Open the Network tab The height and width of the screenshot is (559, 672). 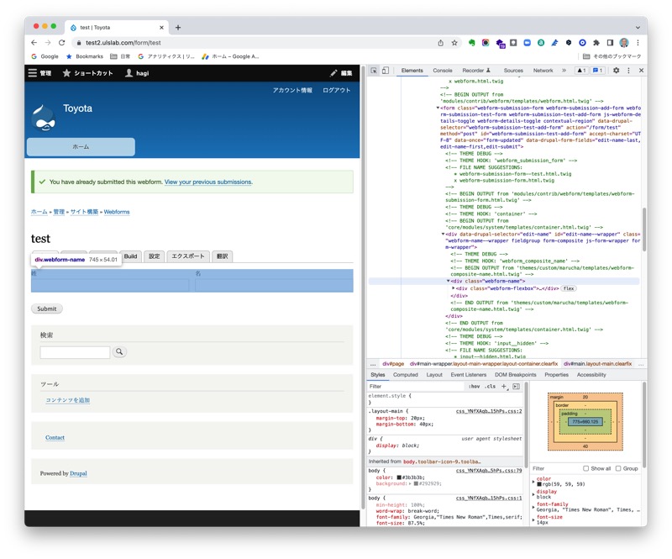[543, 71]
